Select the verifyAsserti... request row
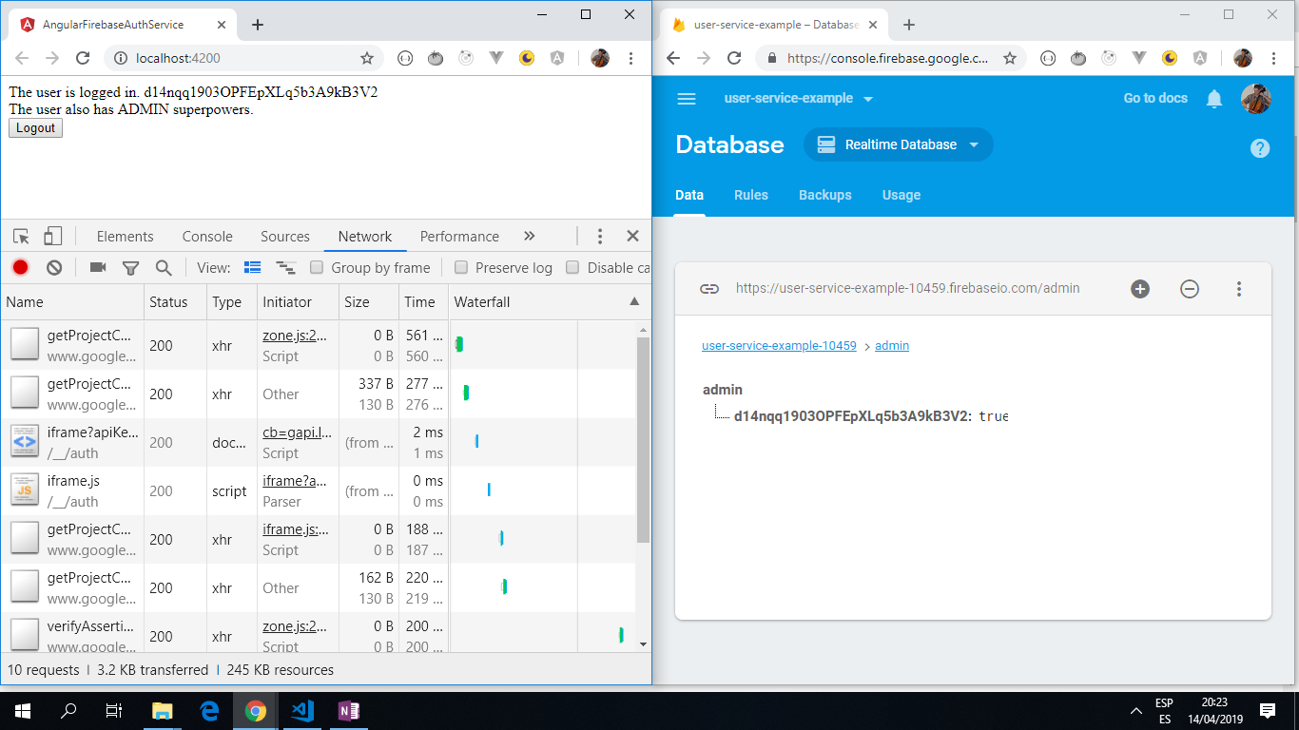Screen dimensions: 1299x730 tap(320, 632)
